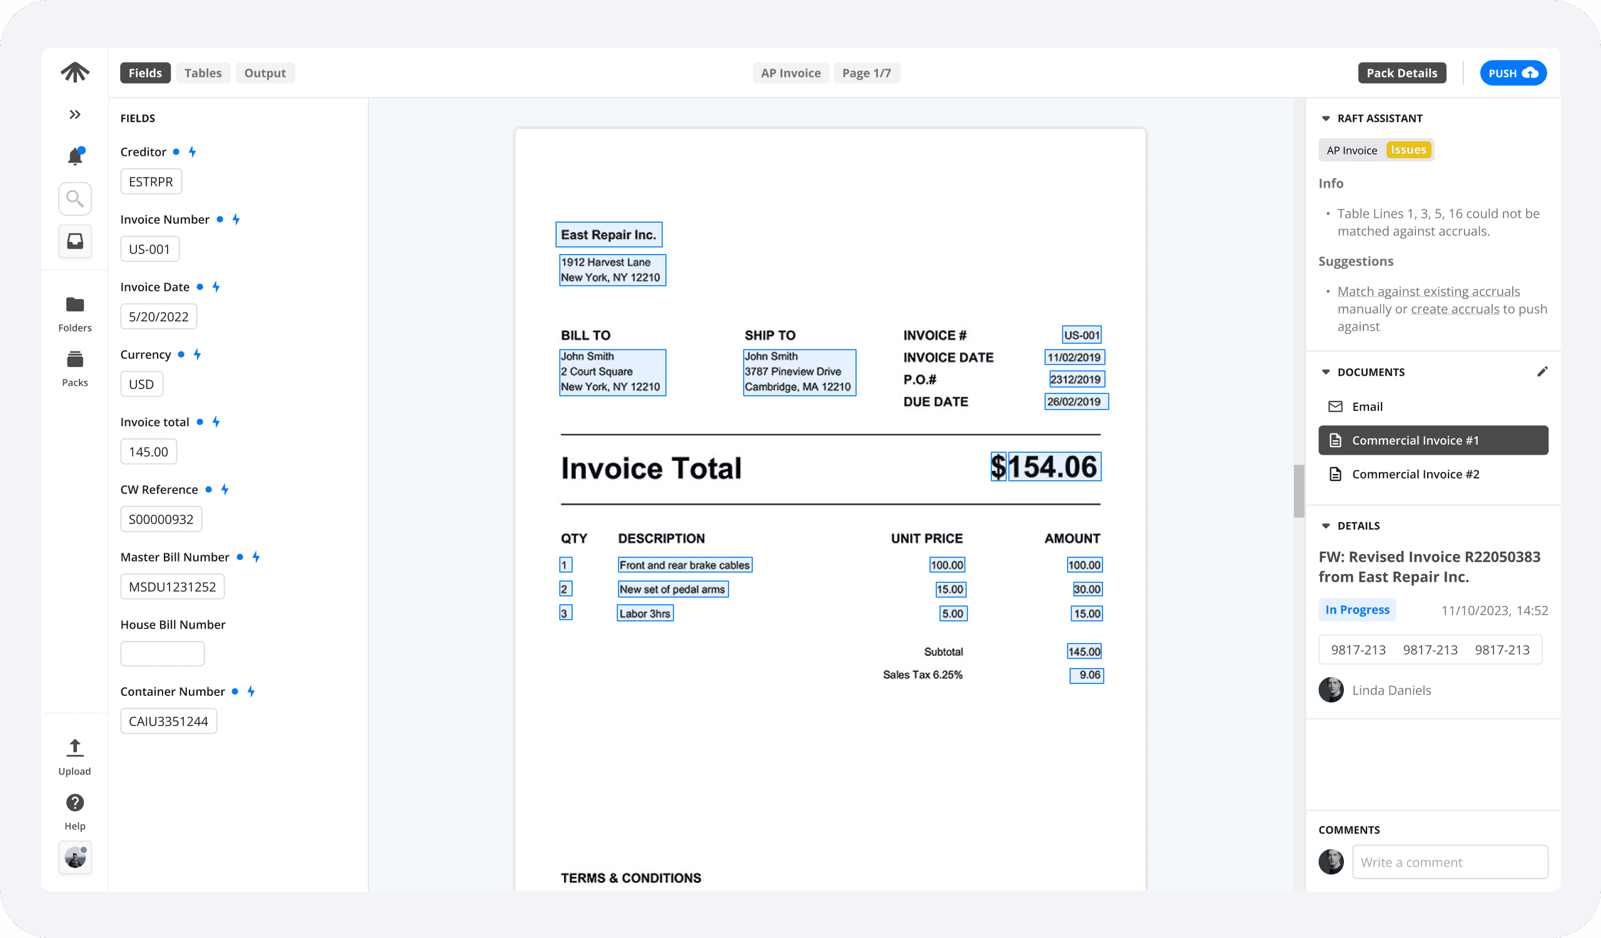Click the notifications bell icon
Screen dimensions: 1601x938
[75, 156]
